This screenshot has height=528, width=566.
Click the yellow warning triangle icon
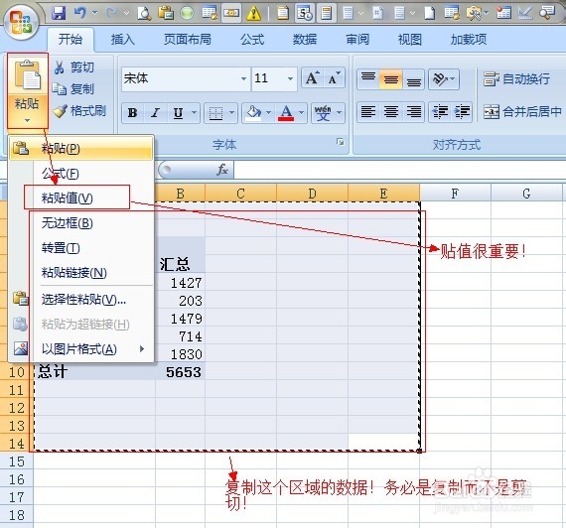254,13
